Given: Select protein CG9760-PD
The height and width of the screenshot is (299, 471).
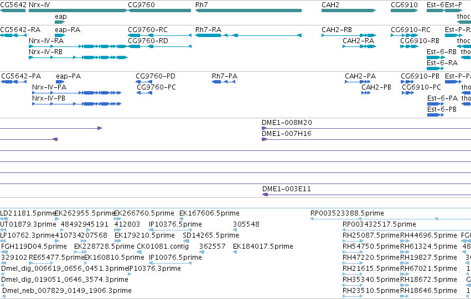Looking at the screenshot, I should point(156,76).
